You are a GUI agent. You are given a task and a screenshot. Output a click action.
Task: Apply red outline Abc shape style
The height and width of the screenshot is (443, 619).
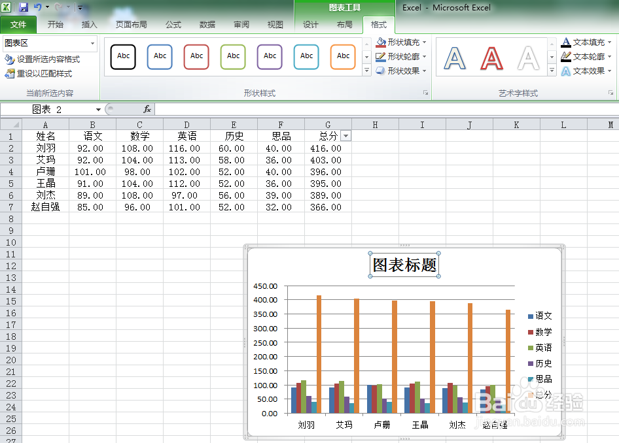[196, 57]
